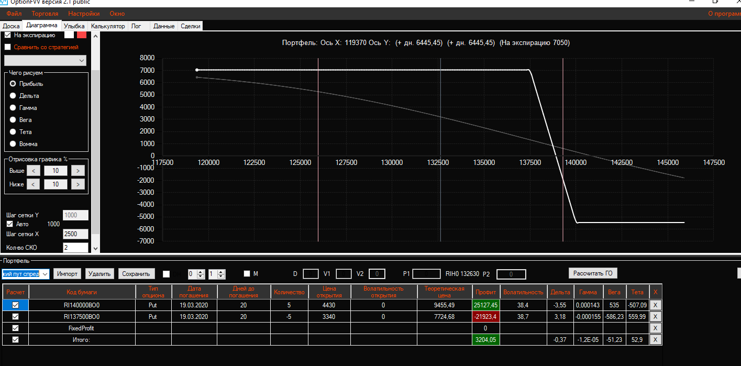
Task: Switch to the Улыбка tab
Action: [74, 26]
